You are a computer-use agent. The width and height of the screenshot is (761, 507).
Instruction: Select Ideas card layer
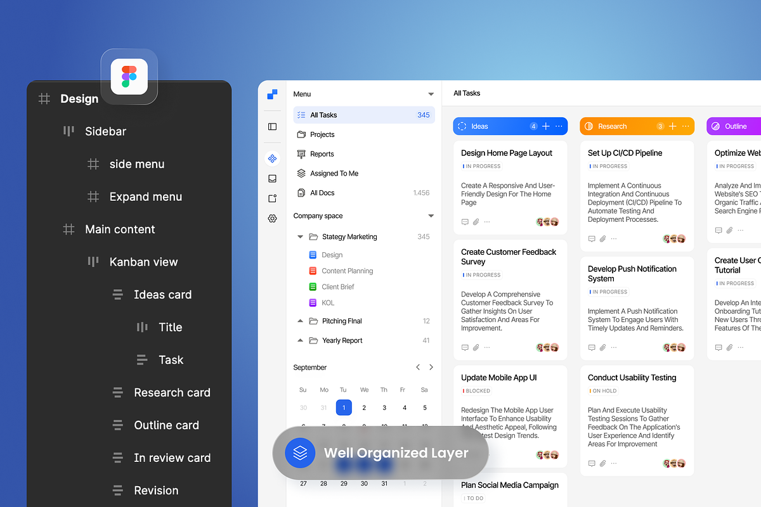tap(162, 295)
